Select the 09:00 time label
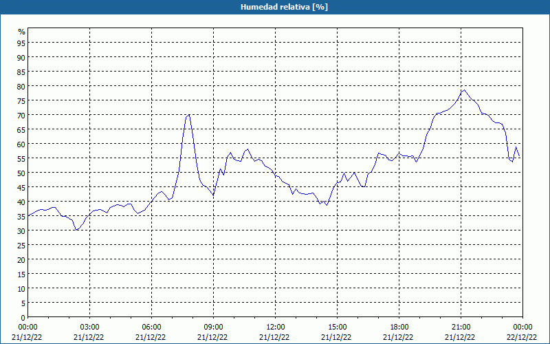 (x=213, y=327)
